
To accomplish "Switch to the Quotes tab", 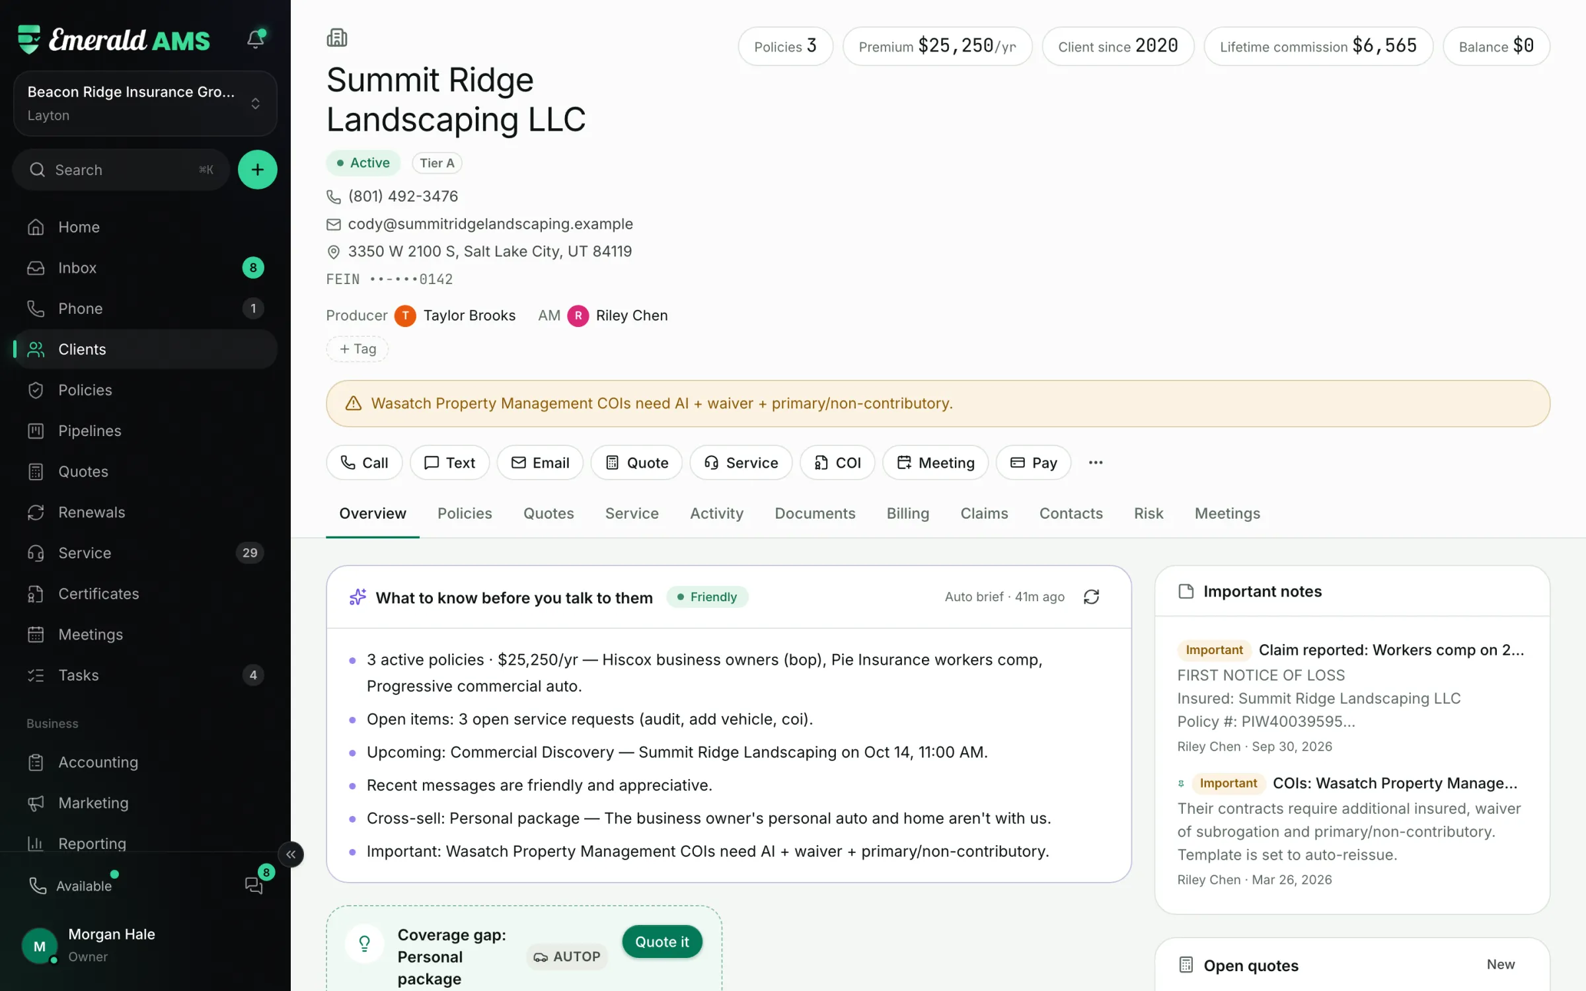I will click(x=548, y=513).
